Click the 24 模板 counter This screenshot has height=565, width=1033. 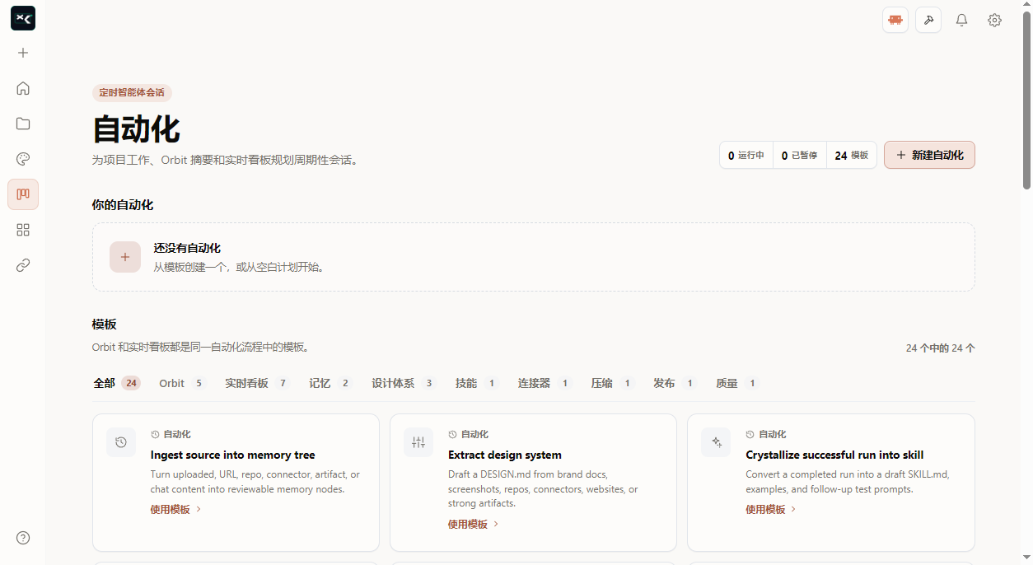[x=852, y=155]
